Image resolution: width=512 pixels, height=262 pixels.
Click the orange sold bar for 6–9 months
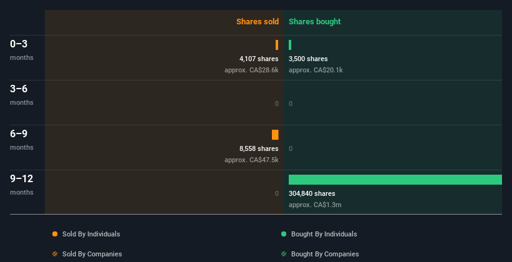point(275,135)
